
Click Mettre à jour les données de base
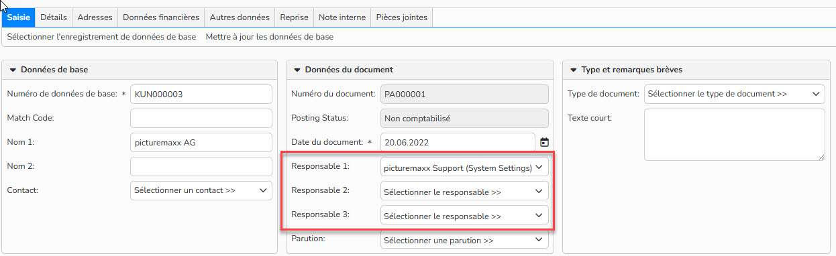pyautogui.click(x=270, y=37)
